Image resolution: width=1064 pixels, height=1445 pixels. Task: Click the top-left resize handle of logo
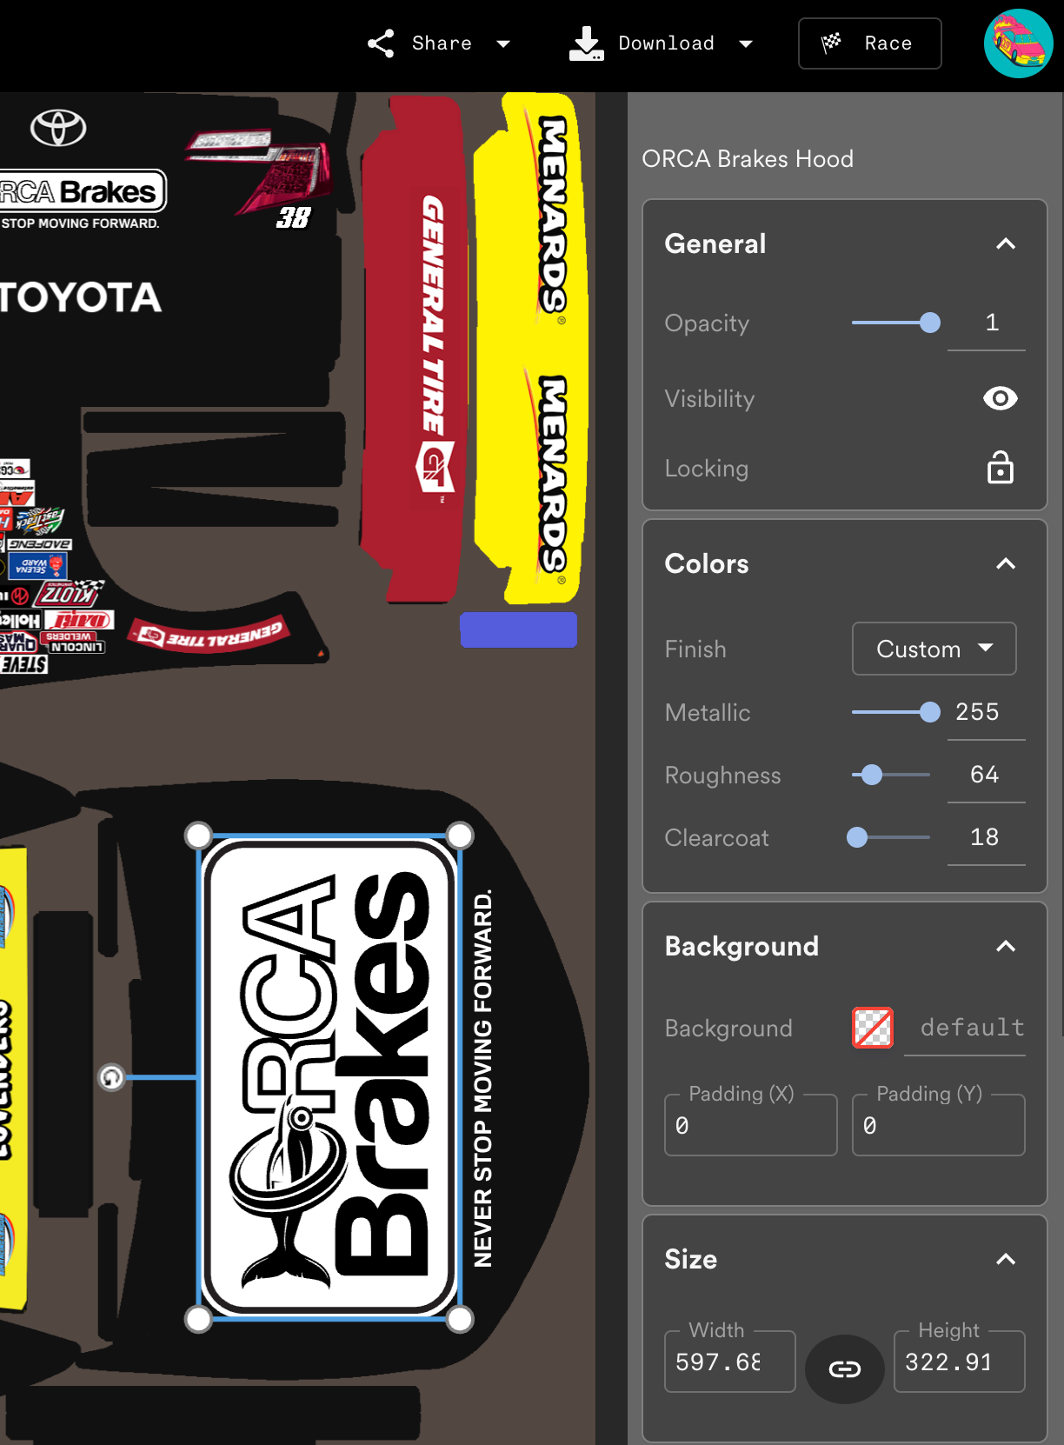199,836
